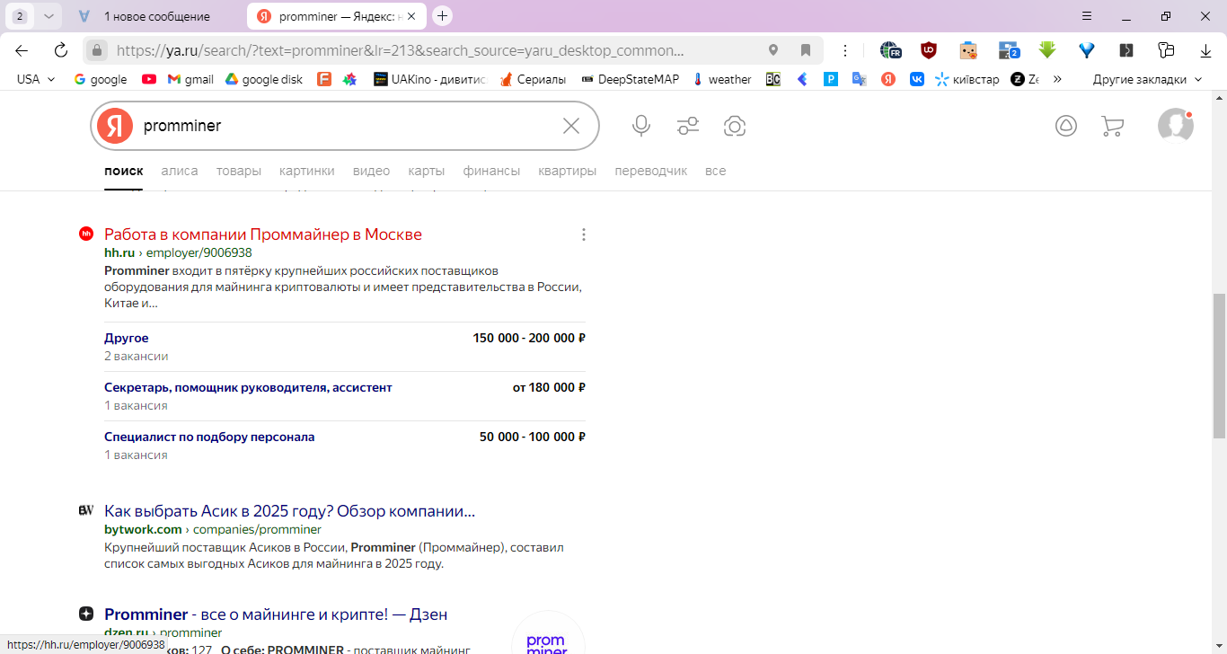This screenshot has width=1227, height=654.
Task: Open the FR globe extension
Action: [890, 50]
